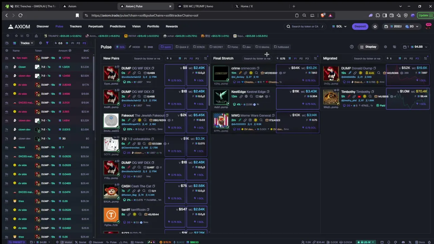Open the browser extensions puzzle icon
The width and height of the screenshot is (434, 244).
pyautogui.click(x=378, y=15)
